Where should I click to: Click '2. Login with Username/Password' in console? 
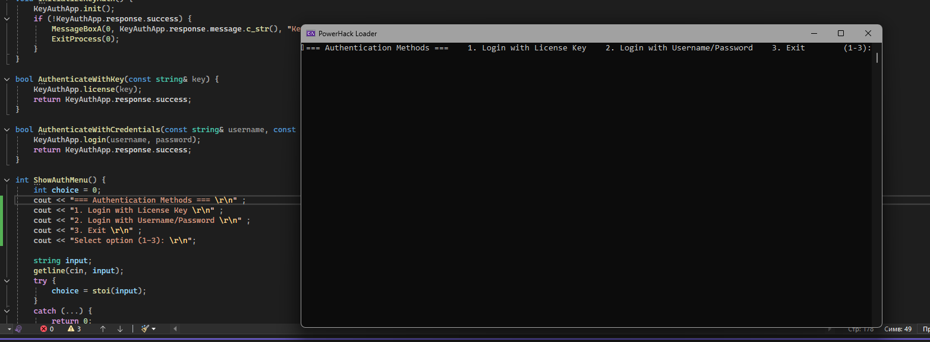[x=679, y=48]
